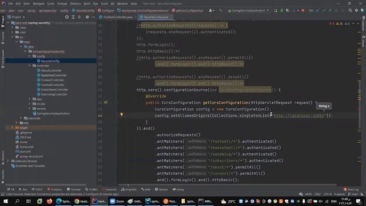The width and height of the screenshot is (366, 206).
Task: Expand the .idea folder
Action: 13,27
